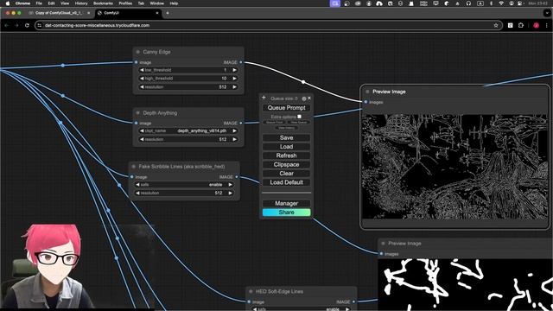Screen dimensions: 553x311
Task: Toggle the Extra options checkbox
Action: 300,117
